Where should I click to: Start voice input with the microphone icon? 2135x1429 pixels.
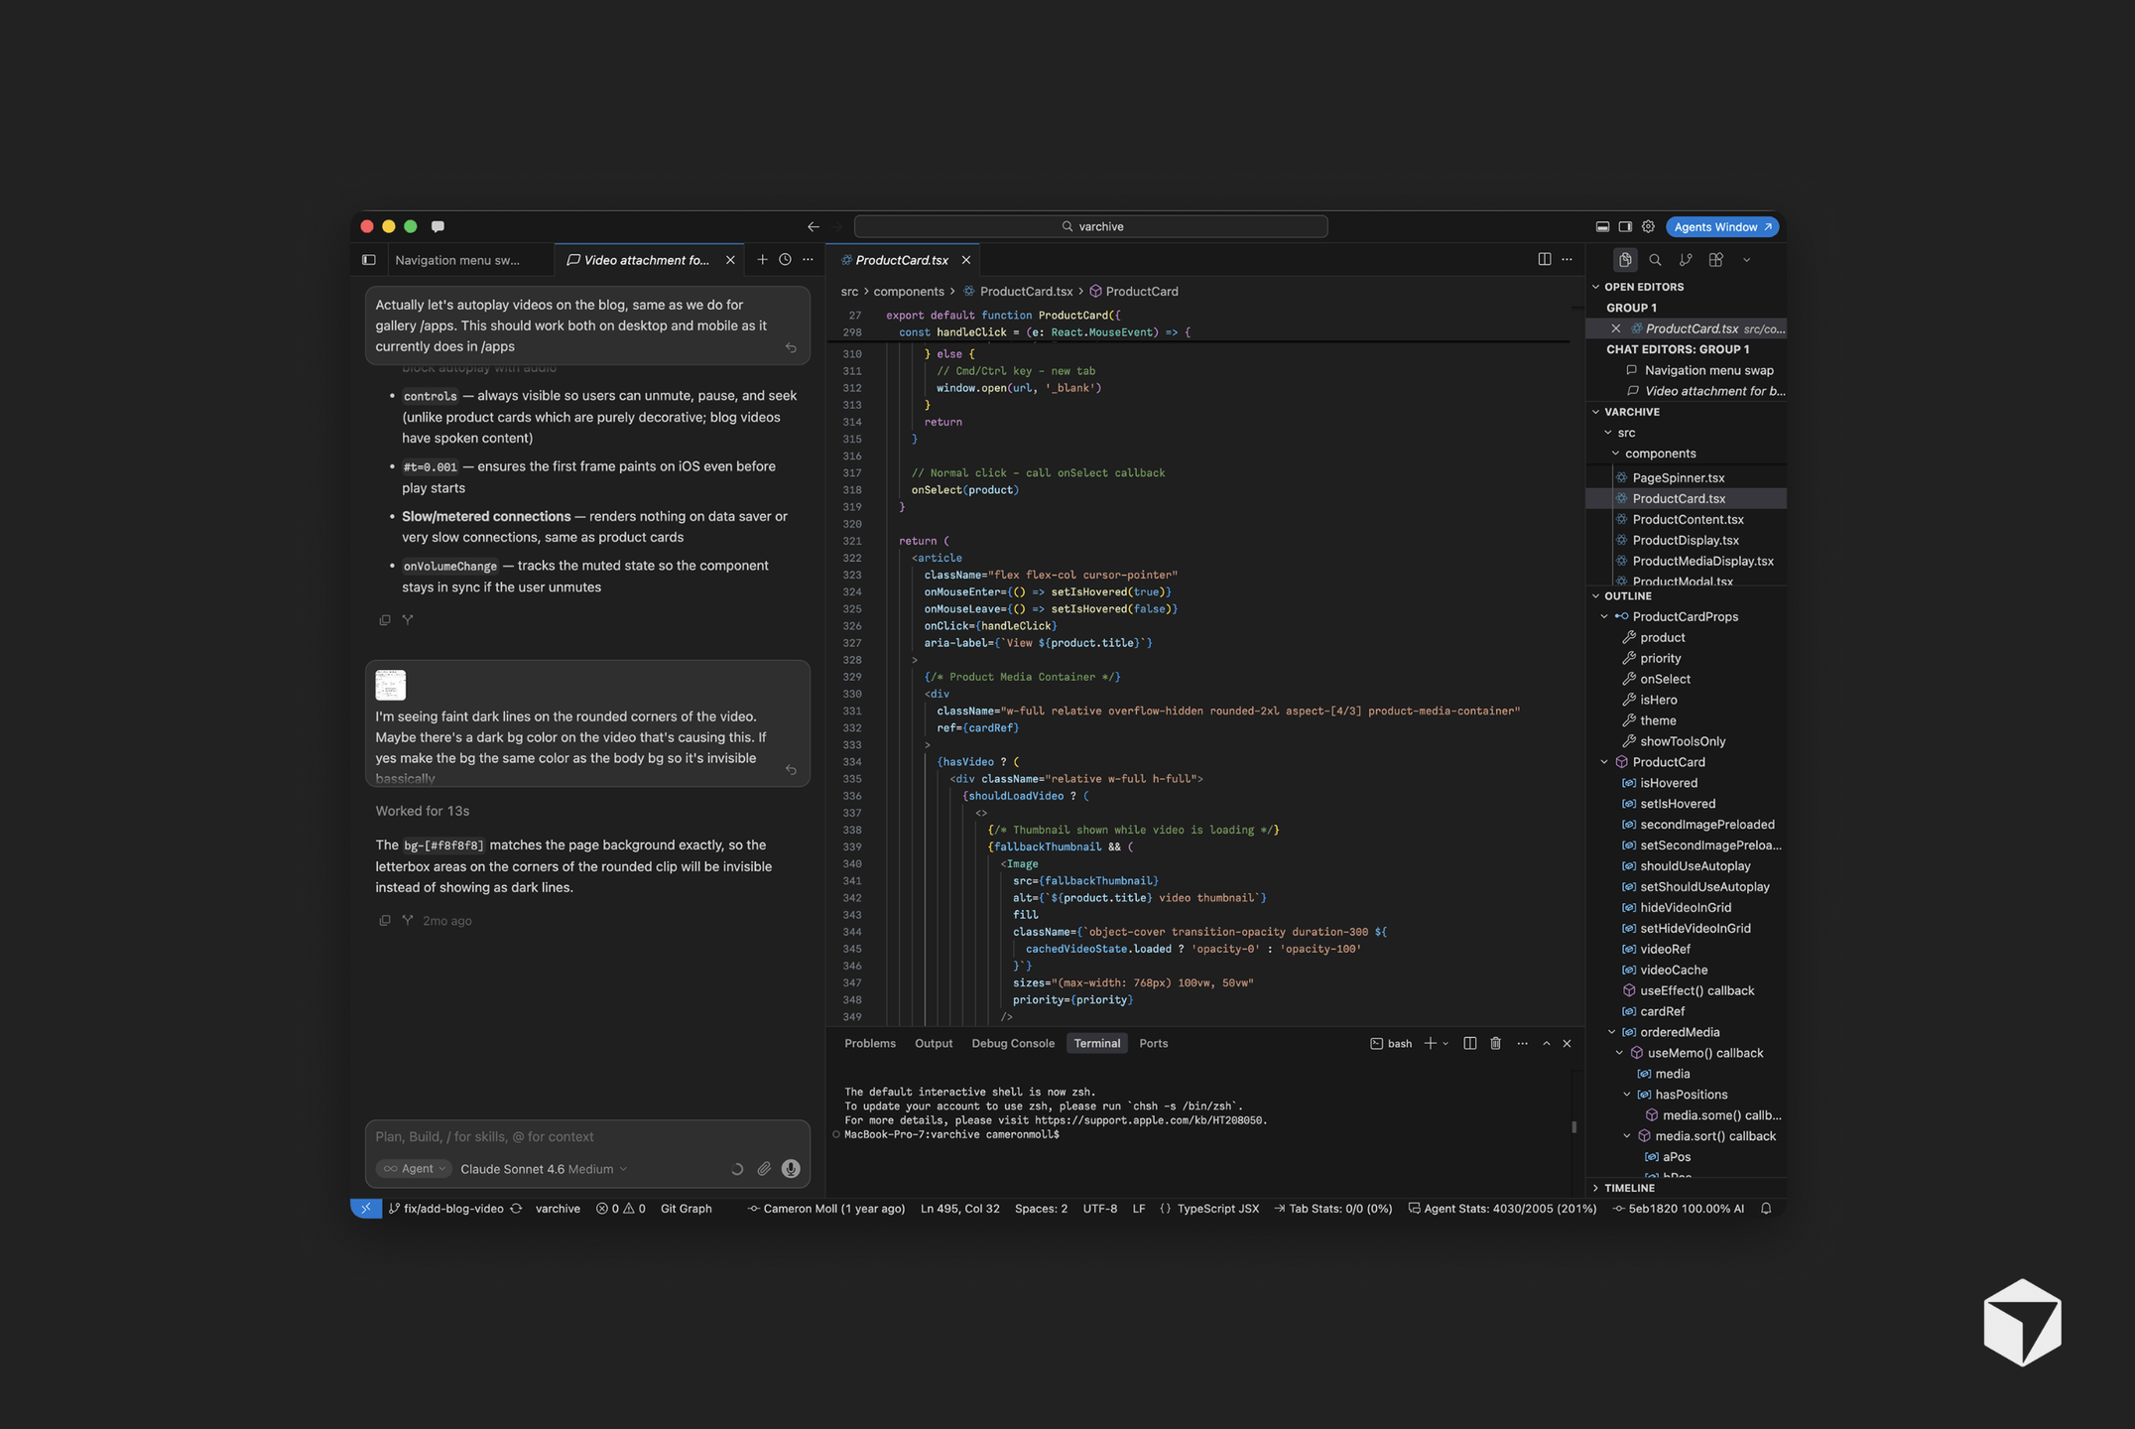click(791, 1169)
